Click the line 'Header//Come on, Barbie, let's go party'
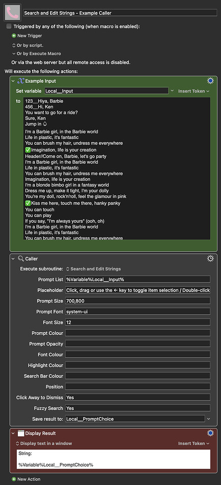221x485 pixels. pyautogui.click(x=66, y=156)
